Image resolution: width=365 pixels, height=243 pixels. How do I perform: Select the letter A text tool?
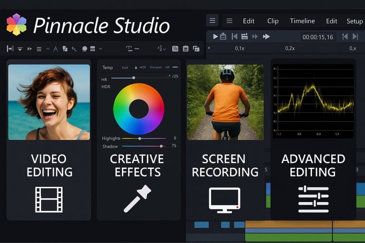56,49
